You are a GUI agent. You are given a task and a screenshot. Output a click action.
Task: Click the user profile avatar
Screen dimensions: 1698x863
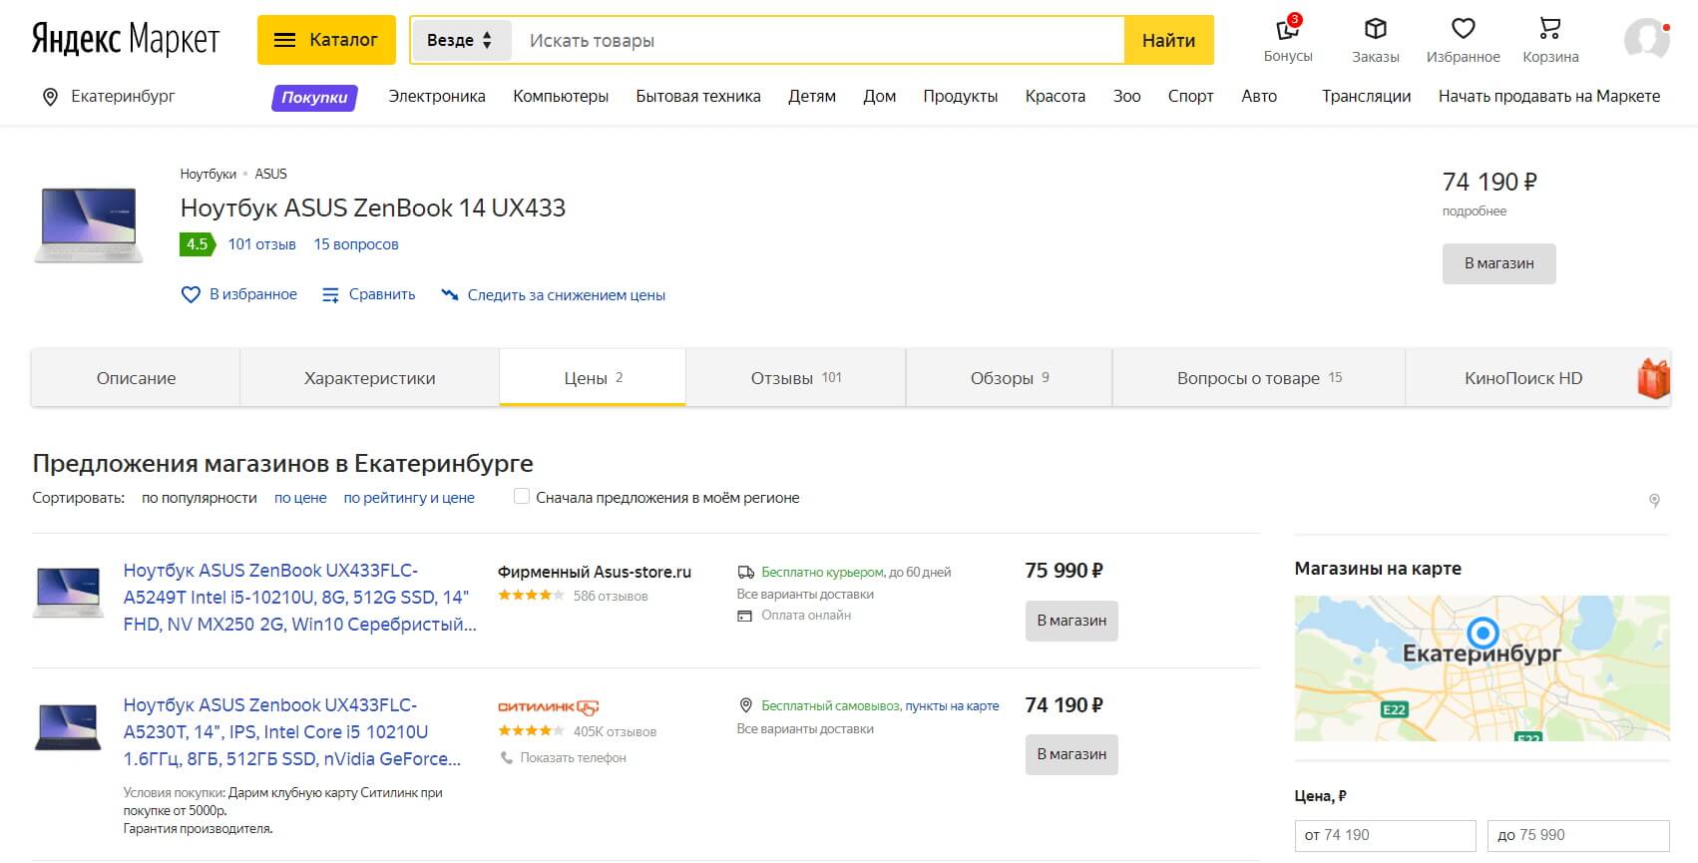(x=1646, y=40)
